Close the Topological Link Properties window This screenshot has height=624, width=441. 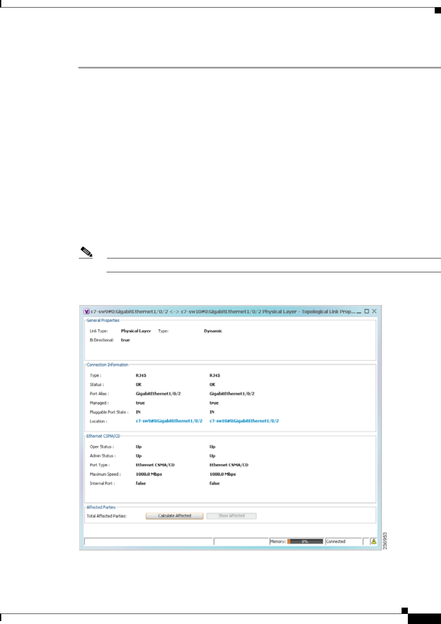[374, 311]
